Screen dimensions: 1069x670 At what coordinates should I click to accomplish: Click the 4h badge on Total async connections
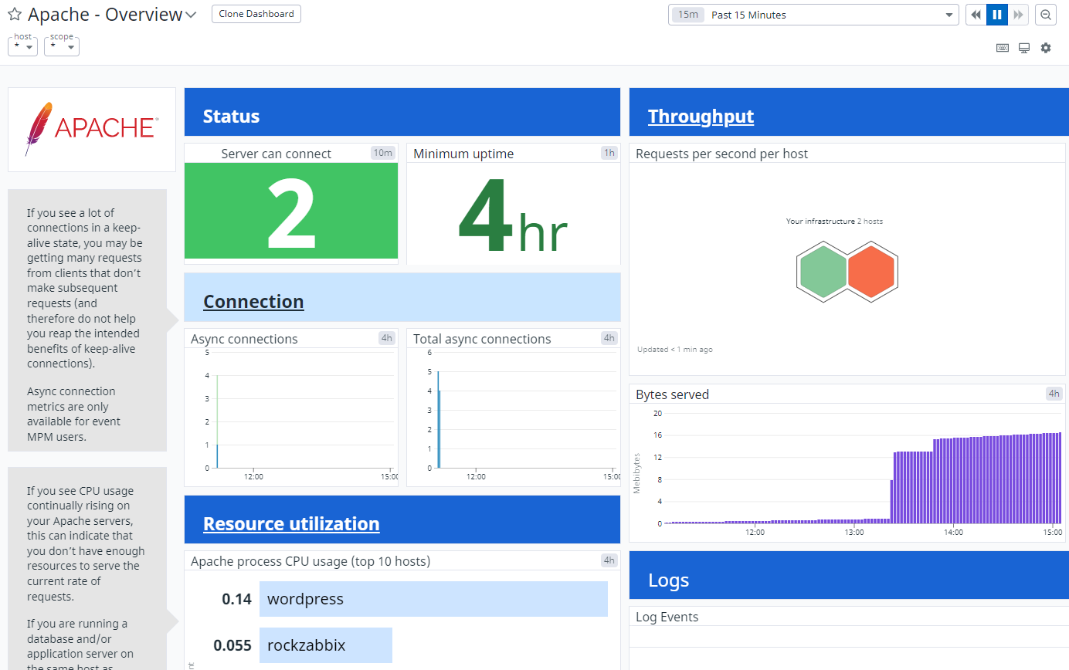(x=609, y=338)
